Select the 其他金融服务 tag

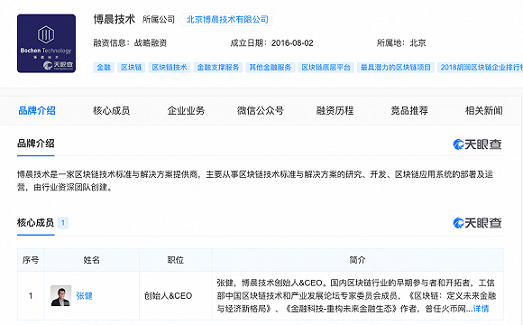271,68
